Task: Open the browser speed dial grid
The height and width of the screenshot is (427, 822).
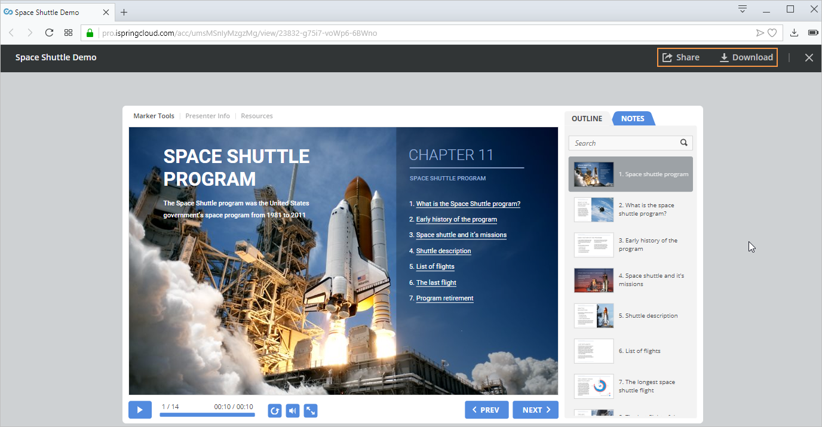Action: (69, 32)
